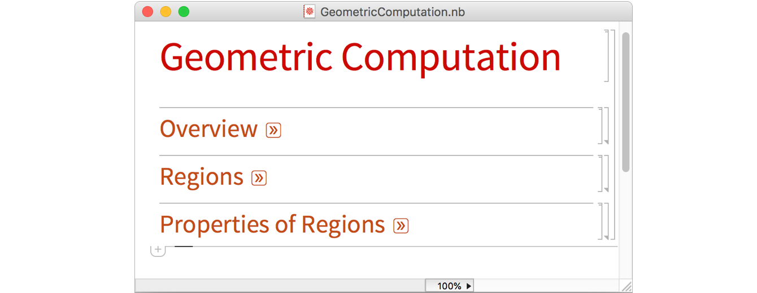Viewport: 757px width, 293px height.
Task: Click the window resize grip corner
Action: click(626, 286)
